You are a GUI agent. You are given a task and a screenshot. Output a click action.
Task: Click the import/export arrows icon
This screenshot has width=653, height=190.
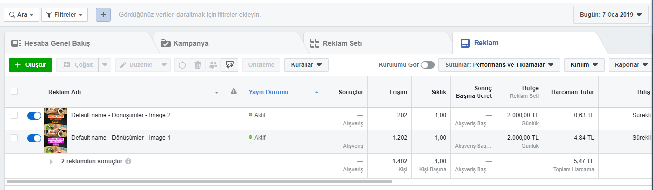coord(229,65)
